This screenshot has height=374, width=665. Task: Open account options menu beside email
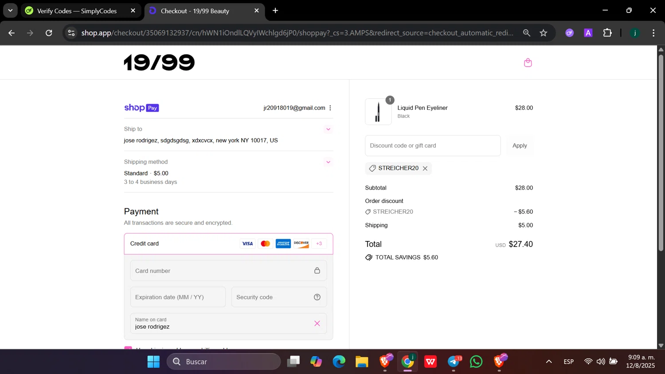coord(330,108)
